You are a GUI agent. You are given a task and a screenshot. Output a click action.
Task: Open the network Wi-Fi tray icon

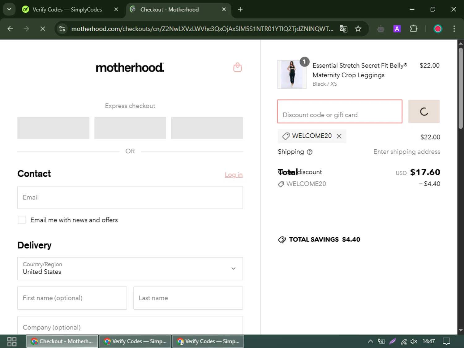click(x=404, y=342)
